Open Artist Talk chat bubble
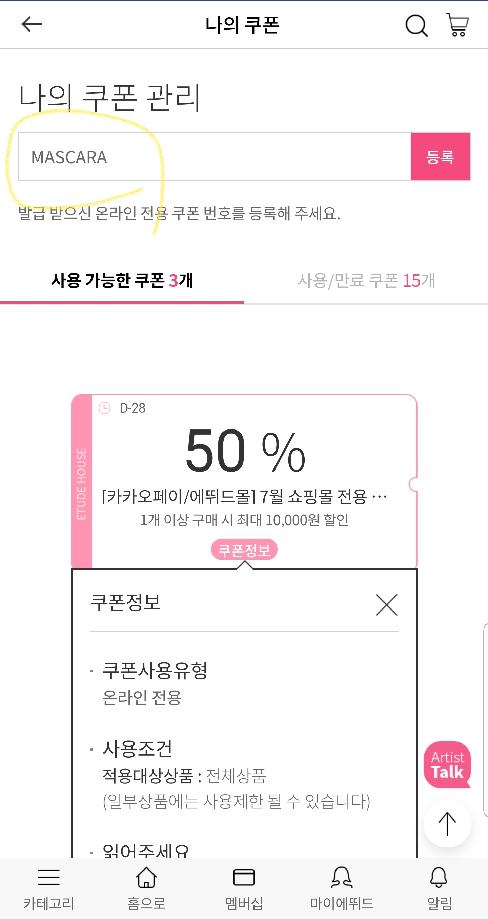 pyautogui.click(x=447, y=764)
